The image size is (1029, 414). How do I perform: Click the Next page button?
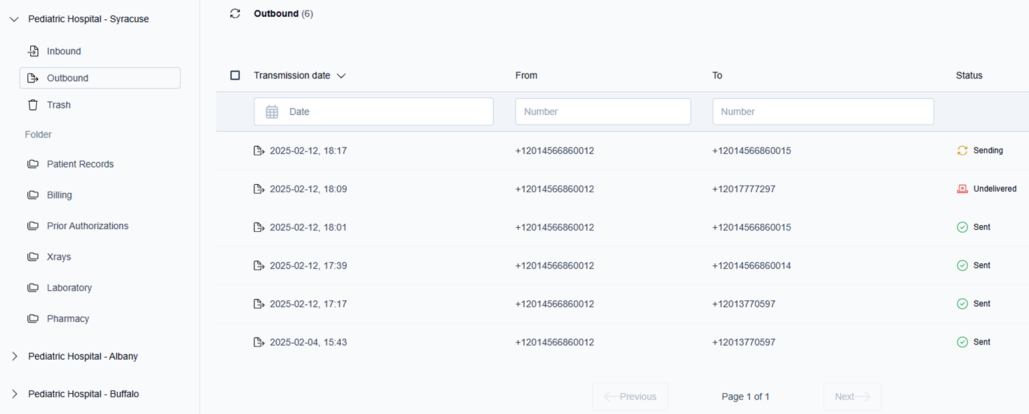point(852,397)
